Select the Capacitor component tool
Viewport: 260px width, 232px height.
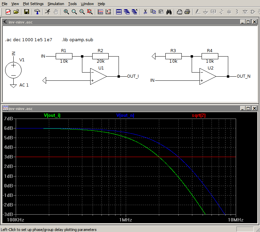click(x=229, y=12)
